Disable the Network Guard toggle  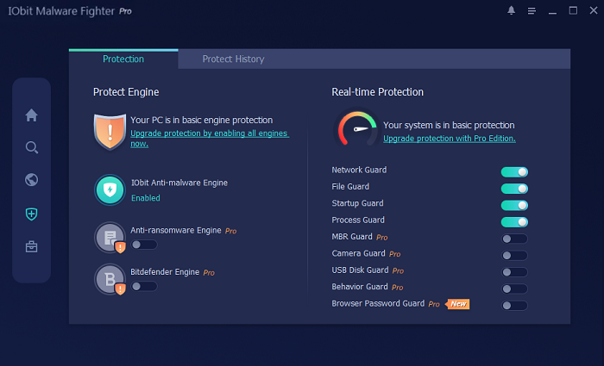click(514, 172)
